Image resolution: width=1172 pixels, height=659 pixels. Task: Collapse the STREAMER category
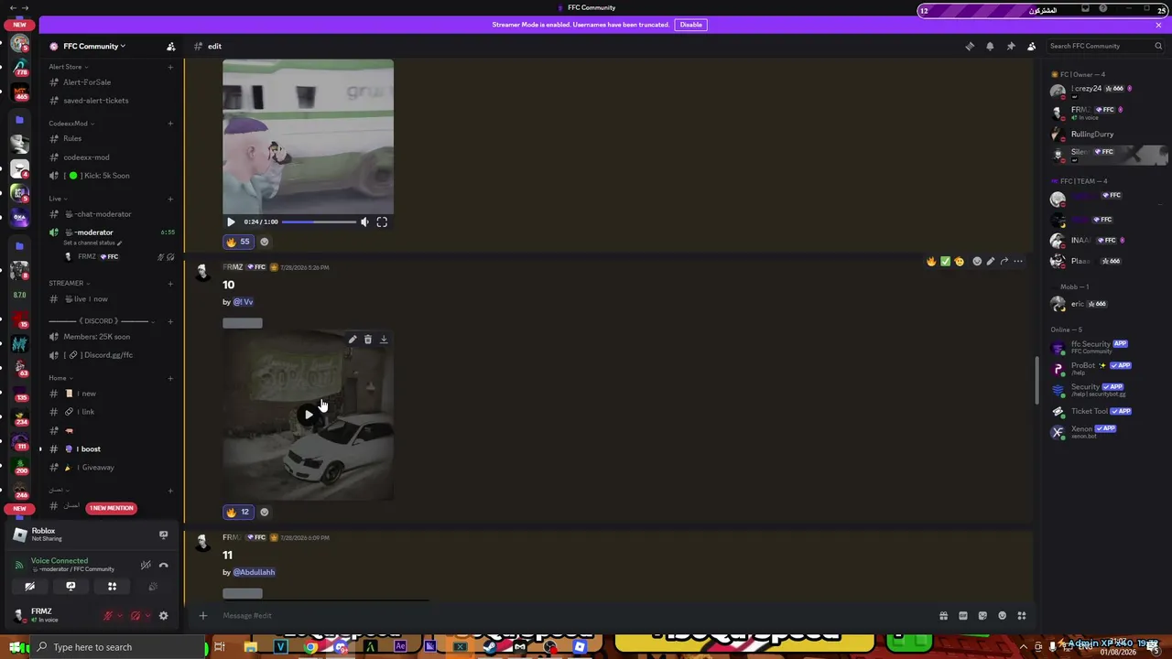click(69, 283)
